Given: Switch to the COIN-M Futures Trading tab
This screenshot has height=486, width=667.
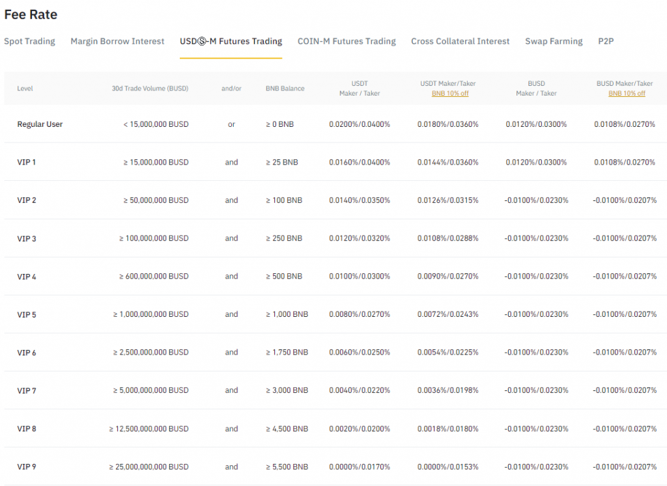Looking at the screenshot, I should click(347, 41).
